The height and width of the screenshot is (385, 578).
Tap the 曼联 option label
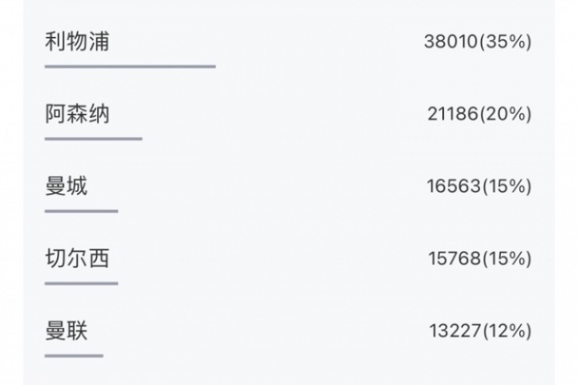67,330
